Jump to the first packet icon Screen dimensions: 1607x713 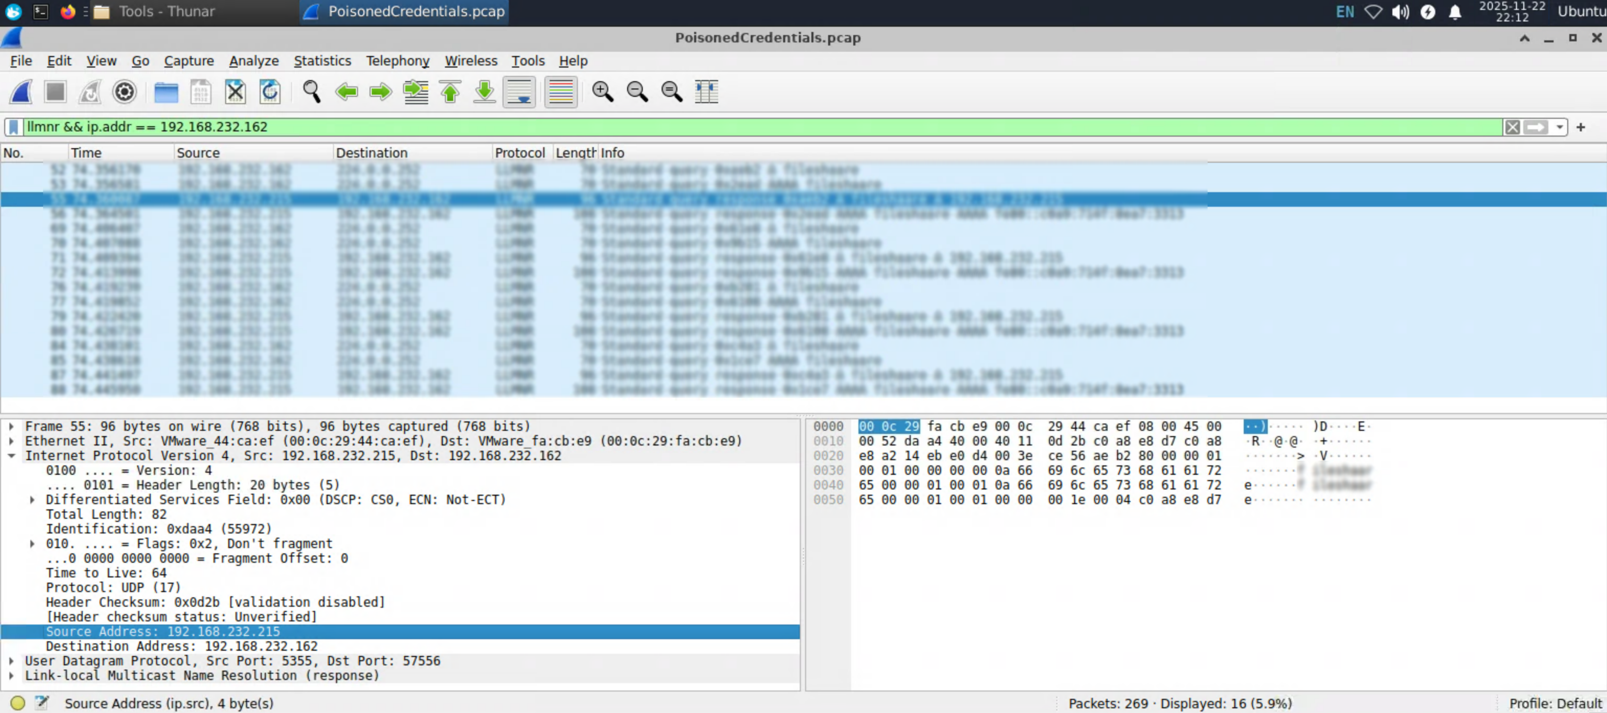tap(450, 92)
